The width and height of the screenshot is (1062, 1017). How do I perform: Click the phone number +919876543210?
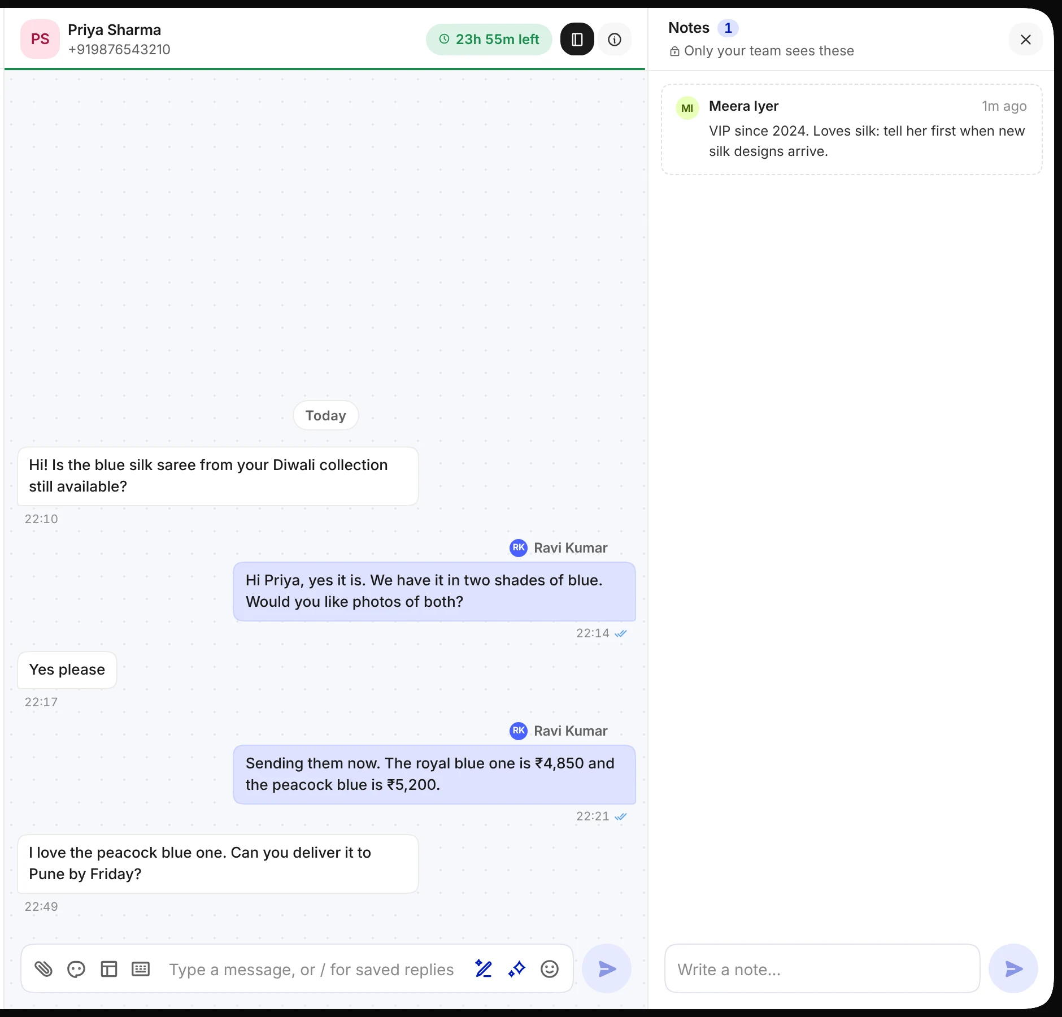119,50
